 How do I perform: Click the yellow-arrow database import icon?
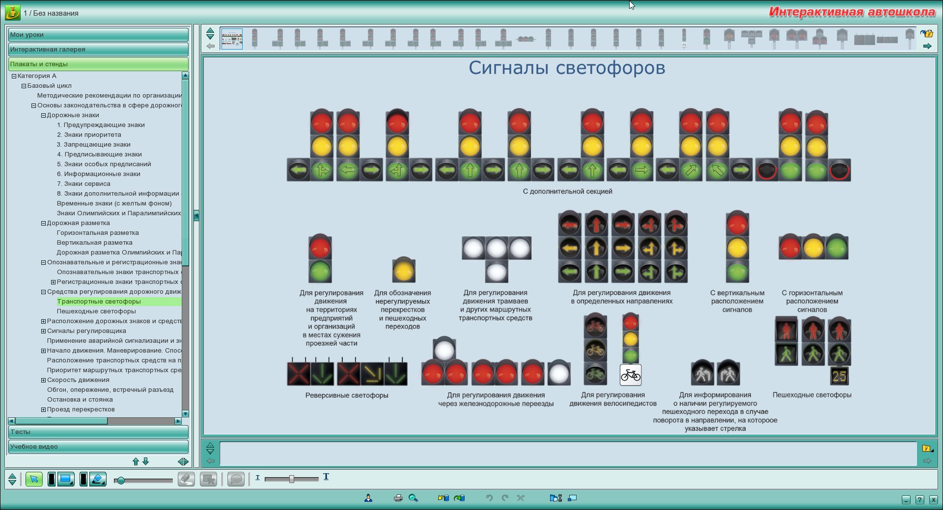tap(444, 498)
